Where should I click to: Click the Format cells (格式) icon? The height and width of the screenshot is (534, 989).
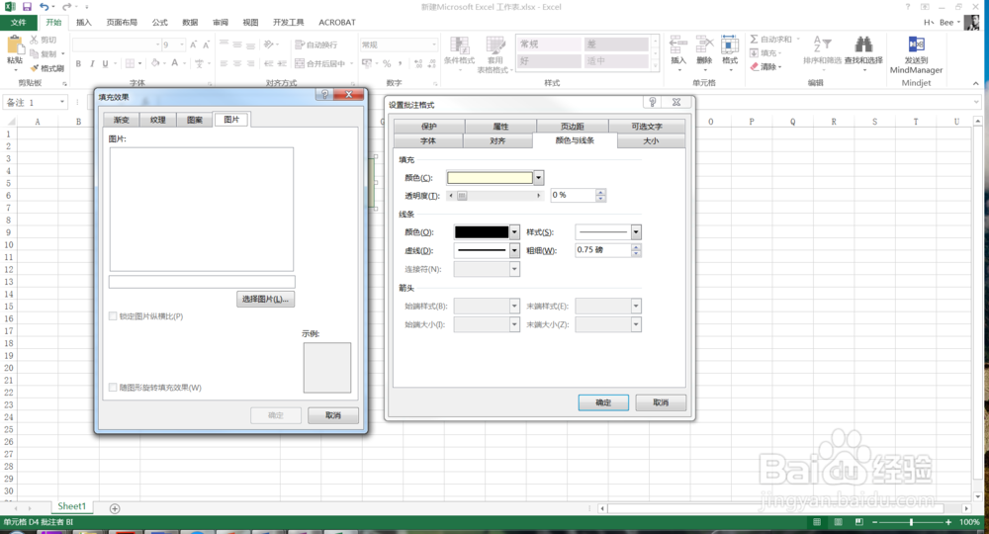pos(730,45)
